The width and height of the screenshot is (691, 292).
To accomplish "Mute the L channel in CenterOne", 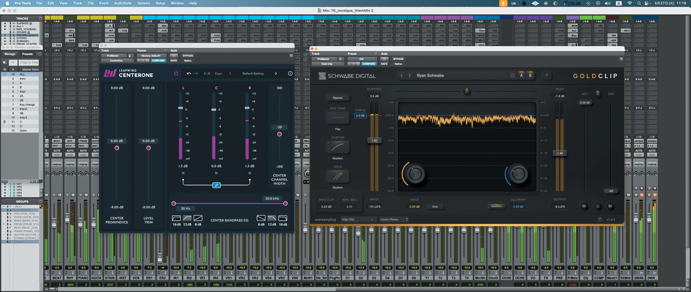I will (183, 173).
